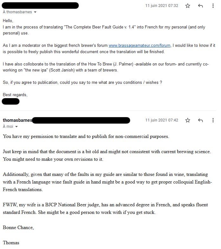Expand recipient details next to 'À moi'
The height and width of the screenshot is (249, 221).
(16, 127)
